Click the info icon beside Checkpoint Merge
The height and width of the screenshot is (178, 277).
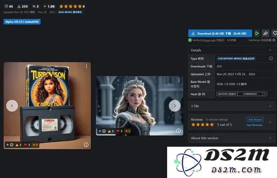[271, 58]
